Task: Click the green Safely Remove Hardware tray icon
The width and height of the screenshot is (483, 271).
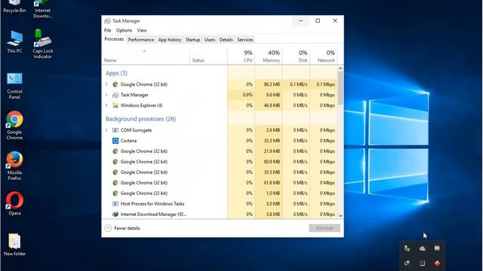Action: [408, 248]
